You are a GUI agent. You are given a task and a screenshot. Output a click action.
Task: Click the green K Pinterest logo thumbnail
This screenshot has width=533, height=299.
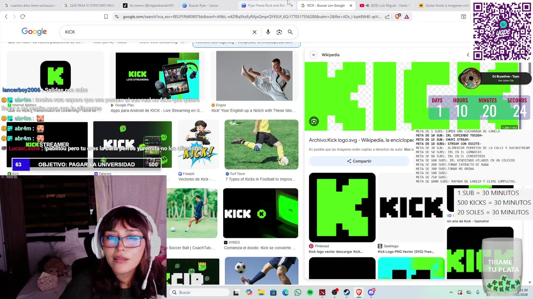342,207
